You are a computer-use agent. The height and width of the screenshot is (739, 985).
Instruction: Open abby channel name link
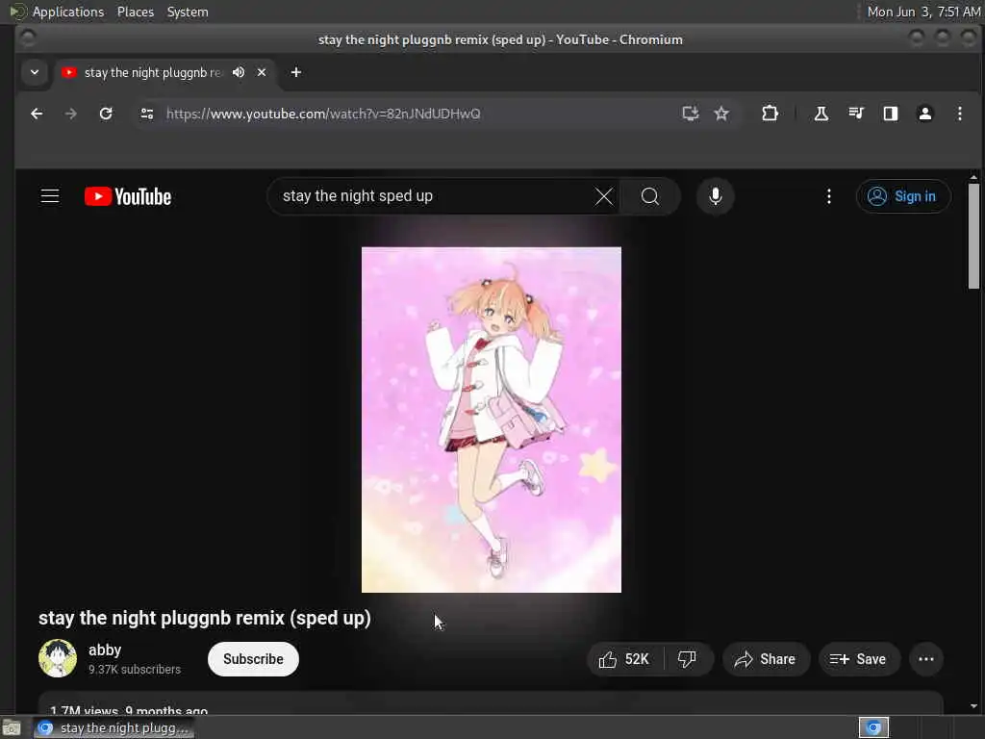(x=105, y=650)
